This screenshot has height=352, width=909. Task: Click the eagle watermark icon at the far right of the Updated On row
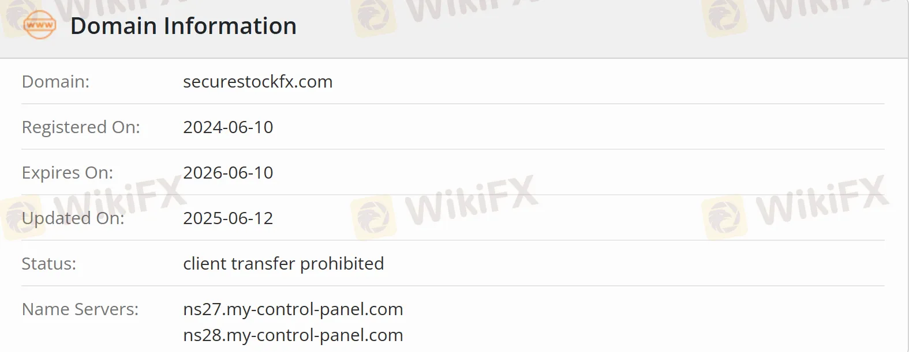(724, 217)
